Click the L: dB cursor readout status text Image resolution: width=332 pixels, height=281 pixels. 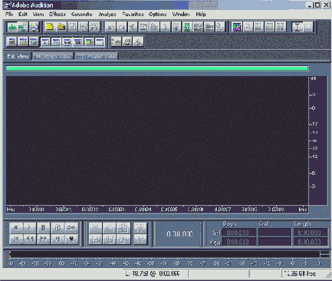tap(153, 274)
